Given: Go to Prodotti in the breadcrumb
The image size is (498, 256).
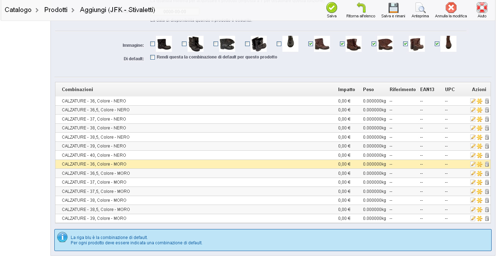Looking at the screenshot, I should 56,10.
